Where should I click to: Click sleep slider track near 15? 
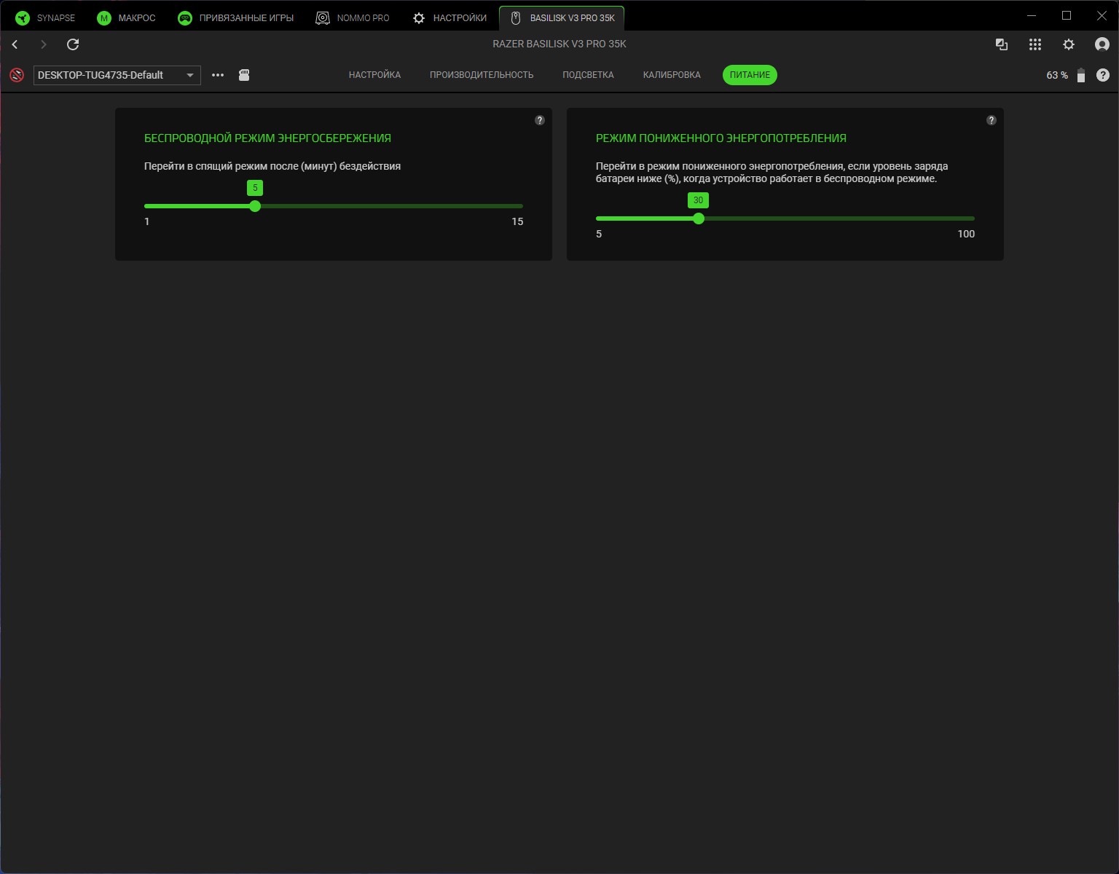(516, 206)
